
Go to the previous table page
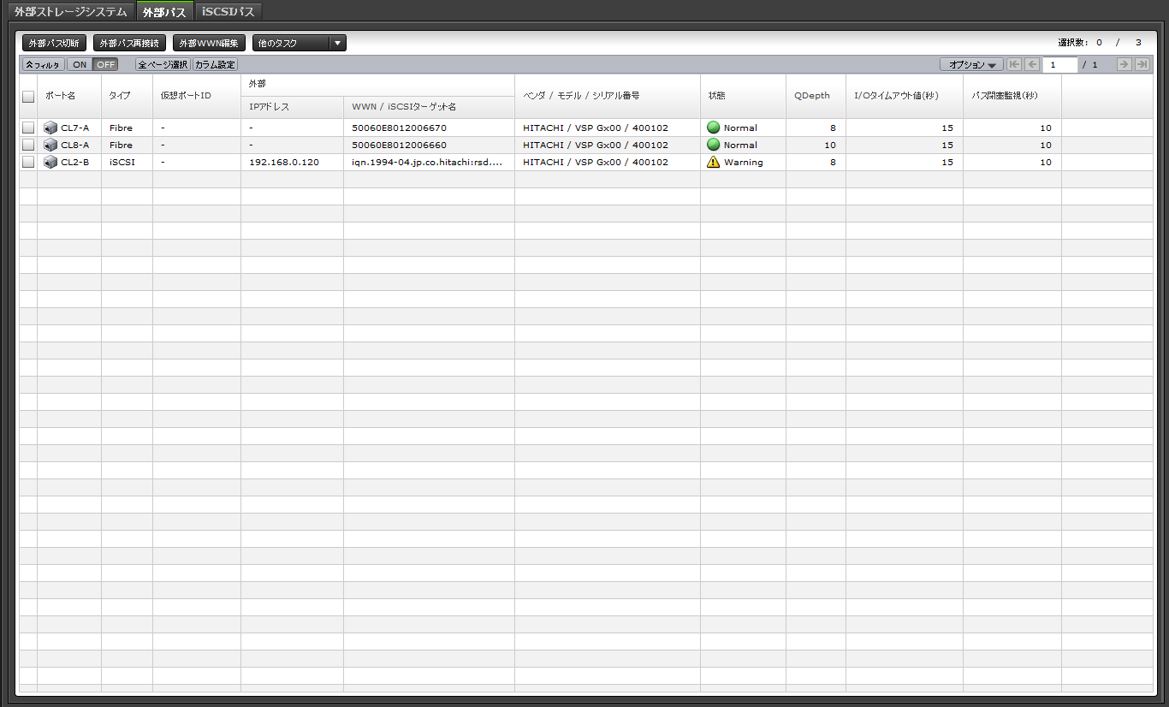point(1032,64)
